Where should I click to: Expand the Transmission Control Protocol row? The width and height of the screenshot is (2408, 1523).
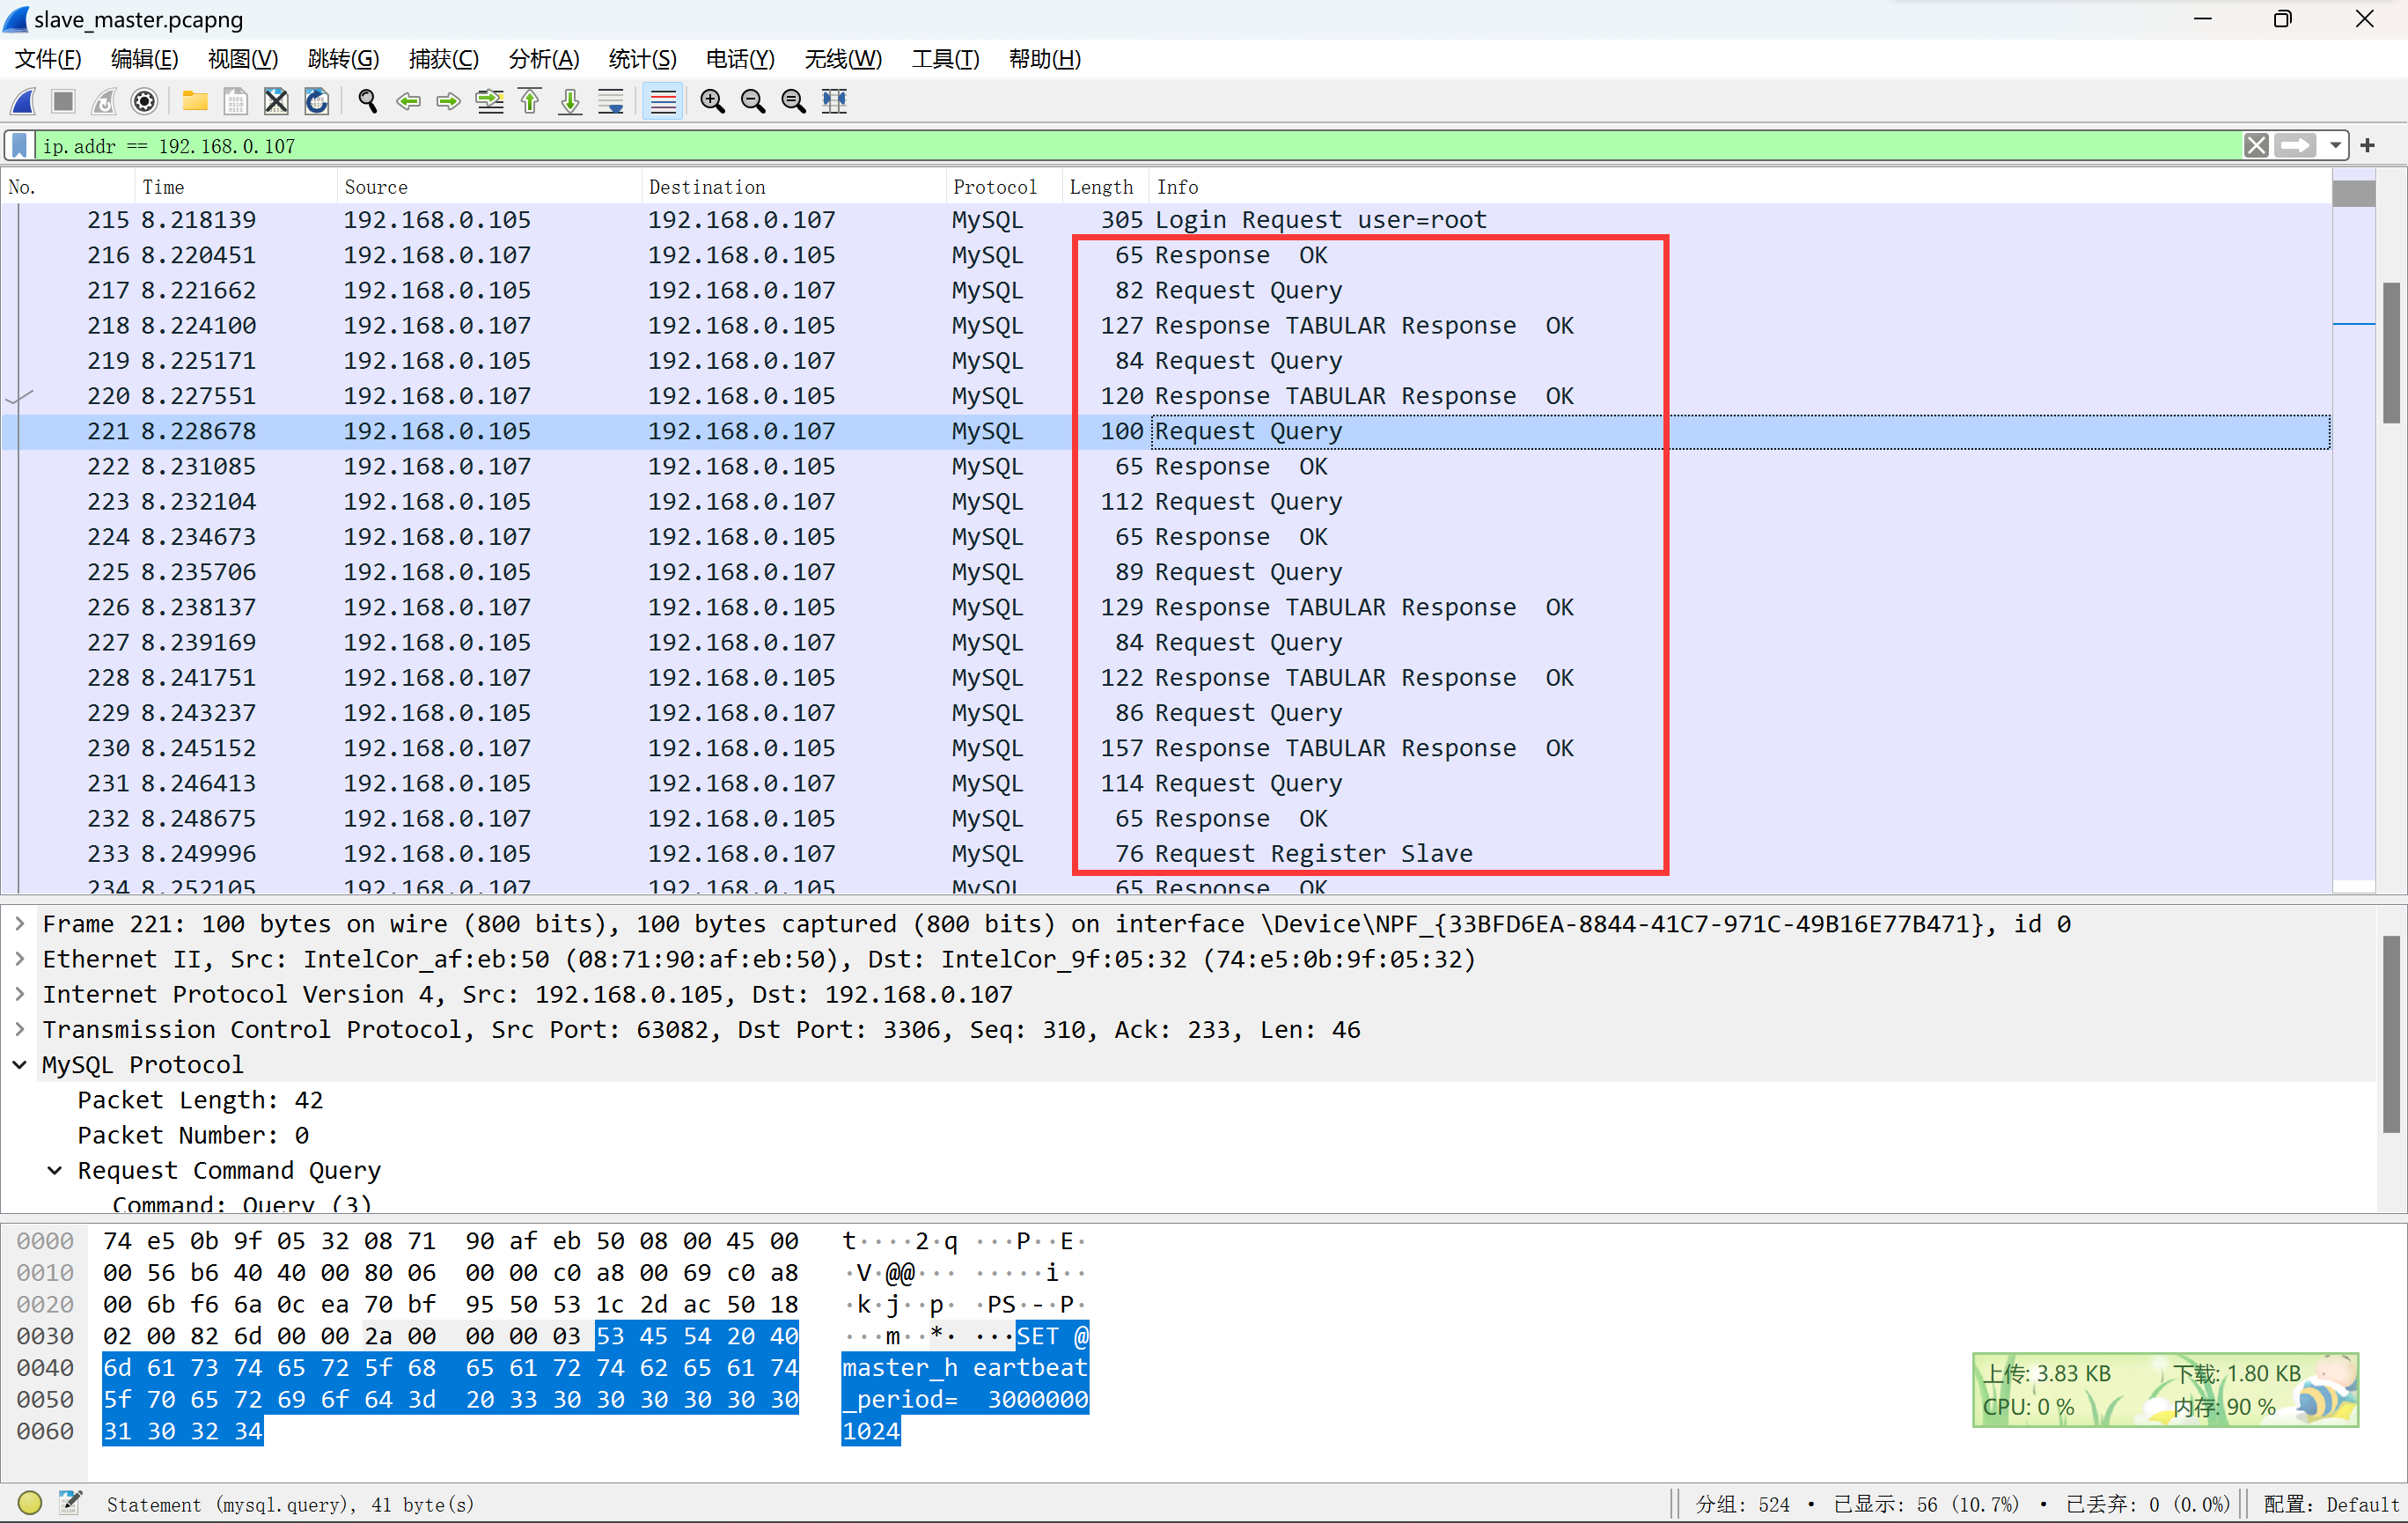click(x=20, y=1029)
